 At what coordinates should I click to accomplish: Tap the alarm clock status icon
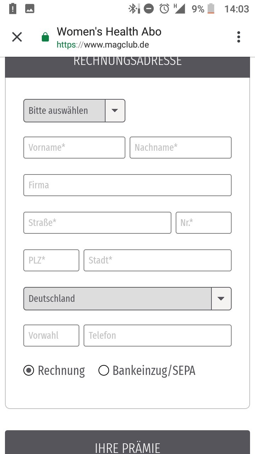pyautogui.click(x=164, y=9)
